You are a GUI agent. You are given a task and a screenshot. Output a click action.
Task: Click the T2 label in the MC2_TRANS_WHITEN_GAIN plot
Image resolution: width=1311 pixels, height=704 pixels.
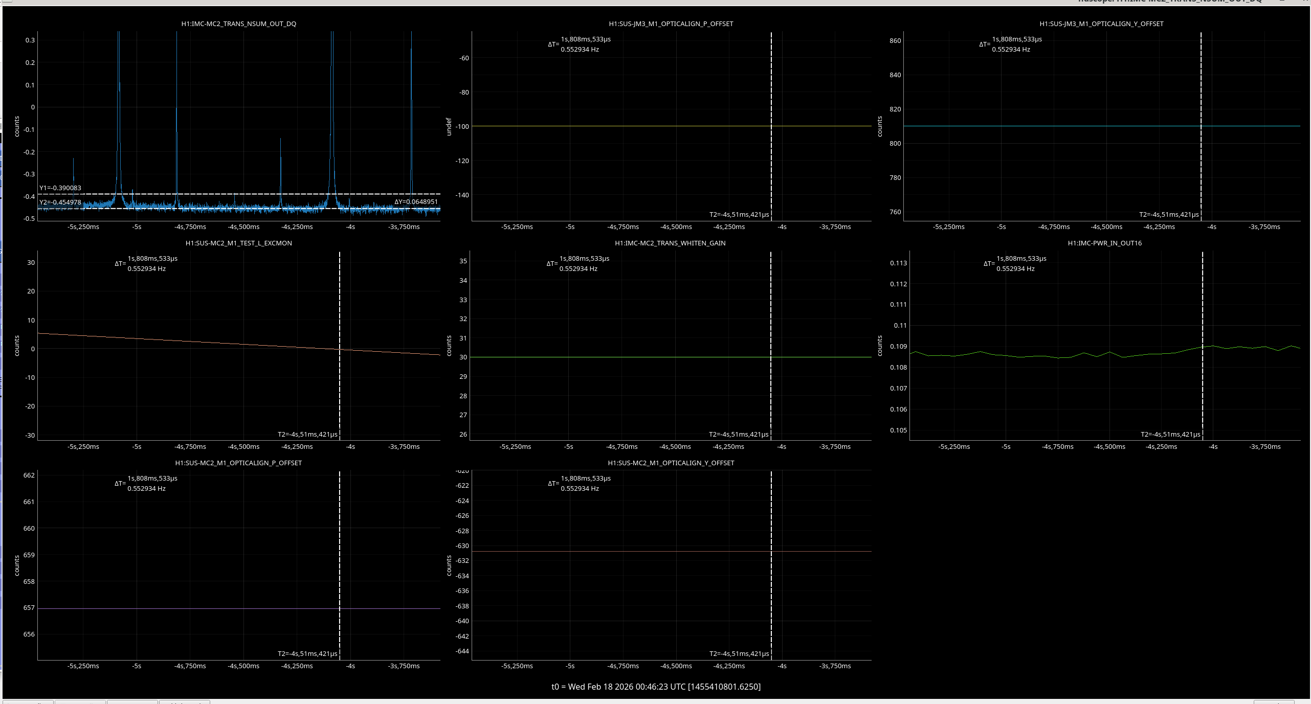click(x=738, y=435)
